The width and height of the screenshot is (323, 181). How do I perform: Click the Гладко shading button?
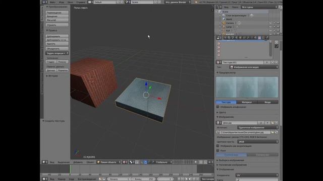(51, 62)
